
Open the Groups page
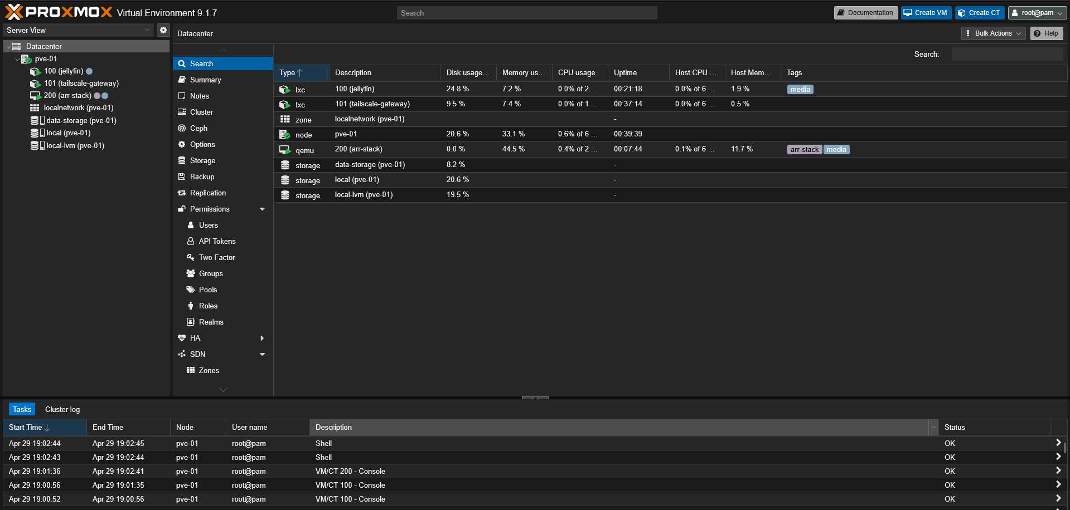pyautogui.click(x=223, y=273)
